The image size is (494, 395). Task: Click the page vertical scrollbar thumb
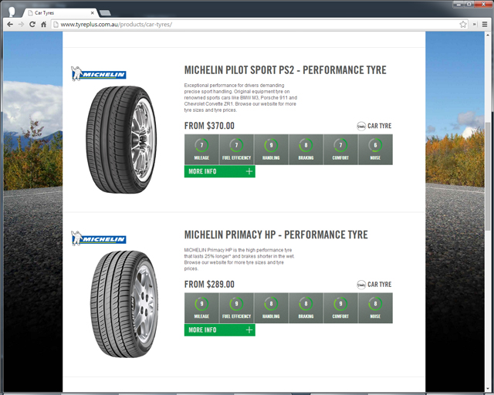[x=488, y=177]
